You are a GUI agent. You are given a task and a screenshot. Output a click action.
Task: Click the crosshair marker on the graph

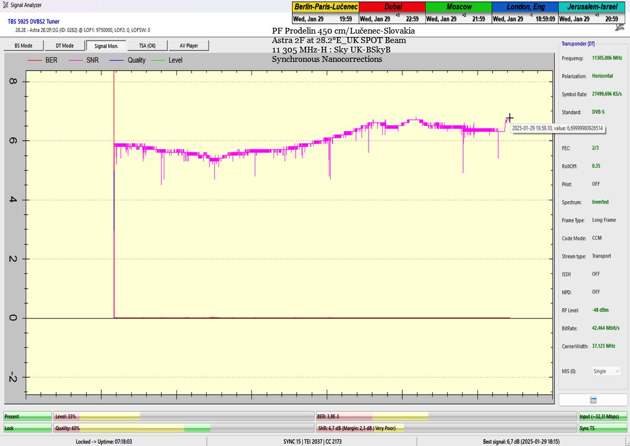(x=509, y=118)
